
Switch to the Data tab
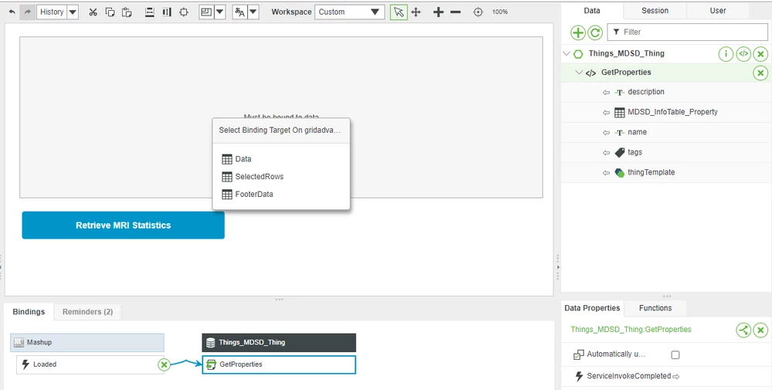click(592, 10)
